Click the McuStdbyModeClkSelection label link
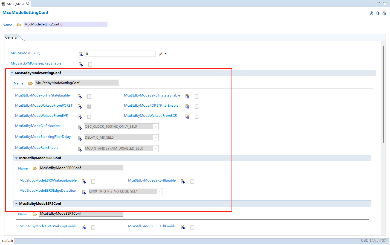 (x=37, y=126)
